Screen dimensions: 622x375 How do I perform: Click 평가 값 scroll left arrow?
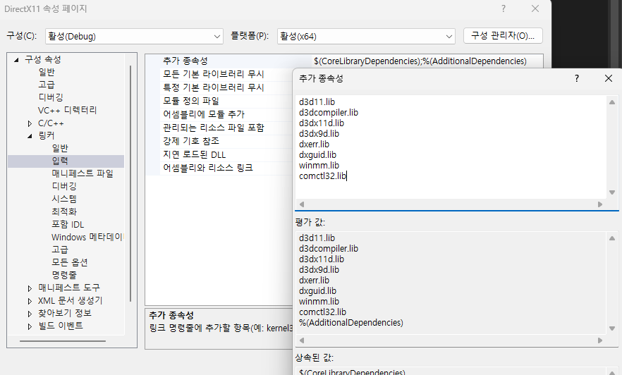click(302, 340)
